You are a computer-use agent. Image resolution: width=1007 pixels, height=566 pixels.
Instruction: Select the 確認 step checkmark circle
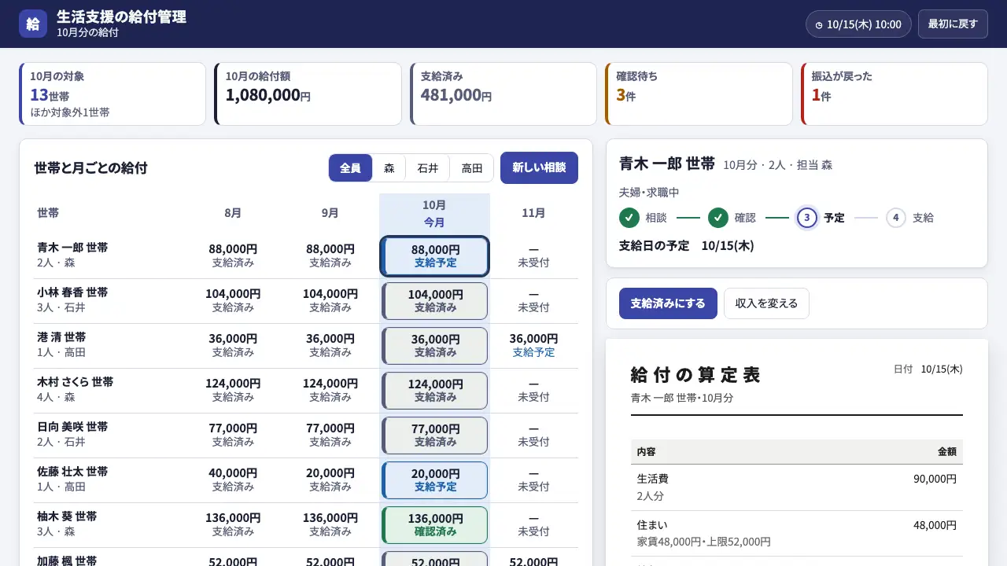[x=717, y=218]
